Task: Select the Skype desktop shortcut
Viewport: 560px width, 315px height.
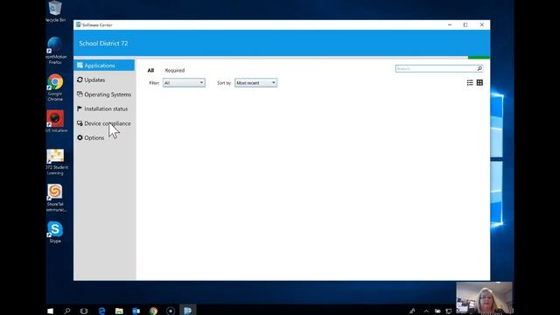Action: click(x=55, y=232)
